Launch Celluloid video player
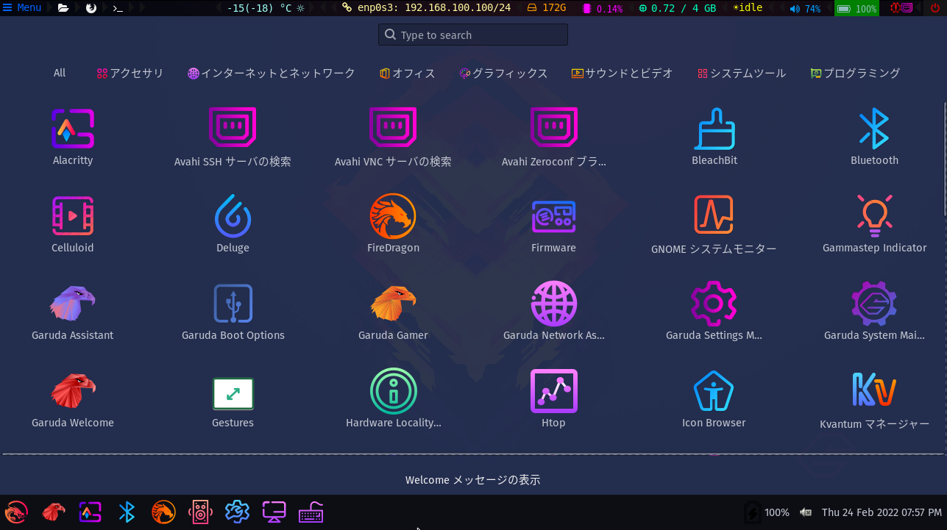Viewport: 947px width, 530px height. (x=73, y=224)
